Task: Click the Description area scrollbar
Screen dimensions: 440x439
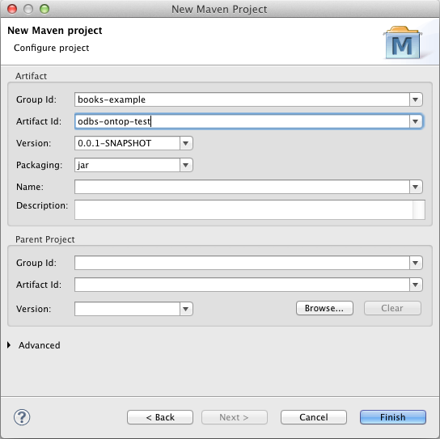Action: pos(419,209)
